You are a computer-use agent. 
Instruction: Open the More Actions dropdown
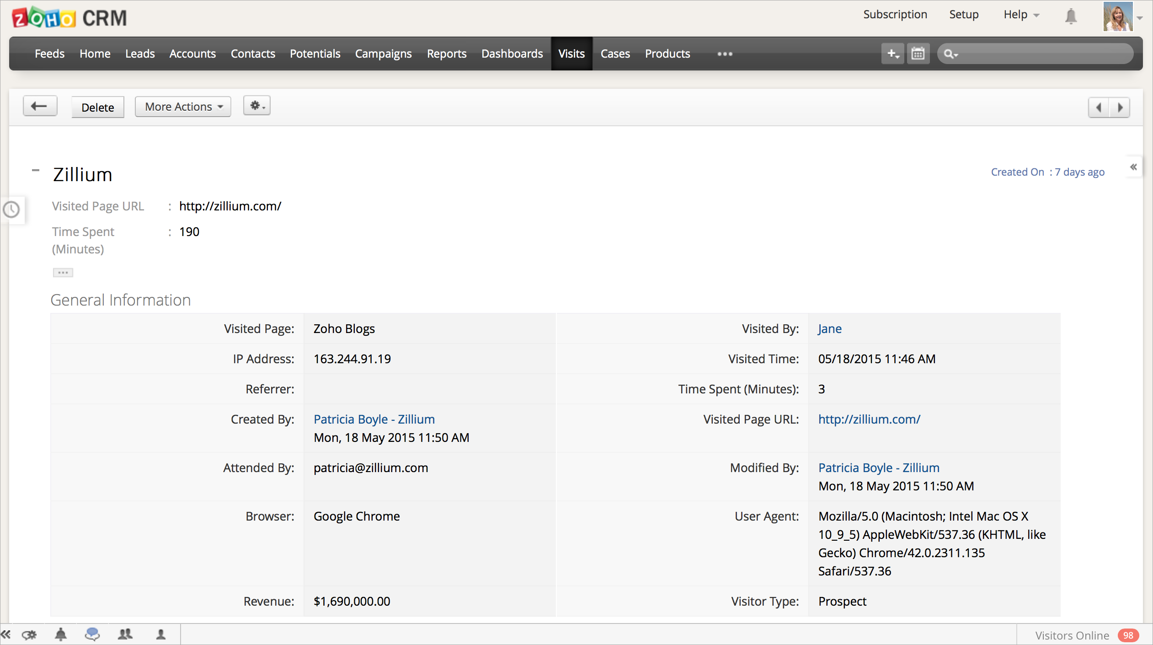[183, 107]
